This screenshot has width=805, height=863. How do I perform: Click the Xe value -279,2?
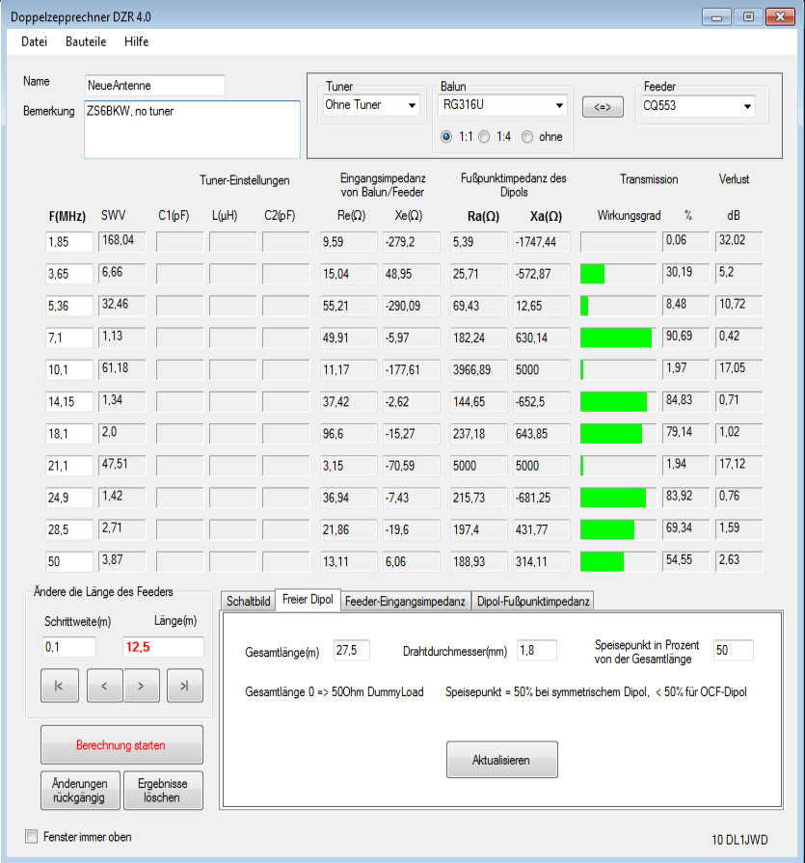pos(412,242)
